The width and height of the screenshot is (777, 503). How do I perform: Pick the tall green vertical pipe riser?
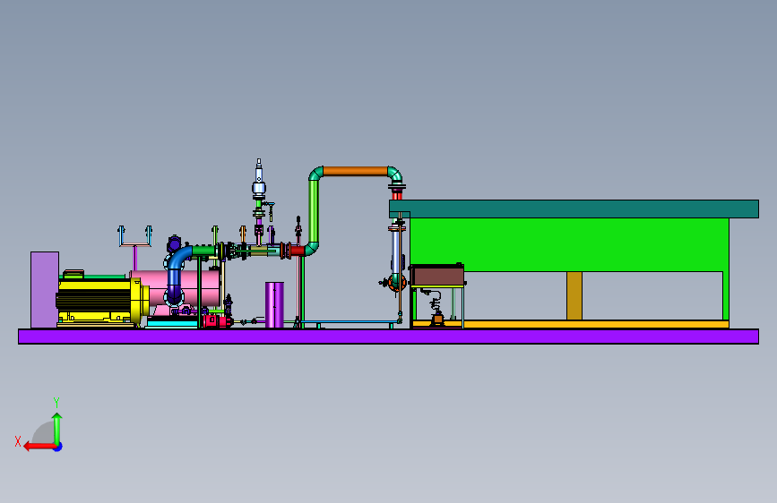coord(314,211)
